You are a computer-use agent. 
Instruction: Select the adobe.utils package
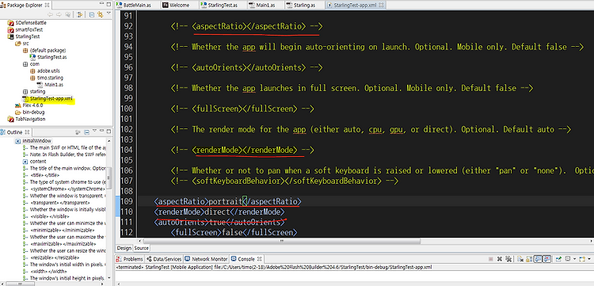[x=44, y=71]
